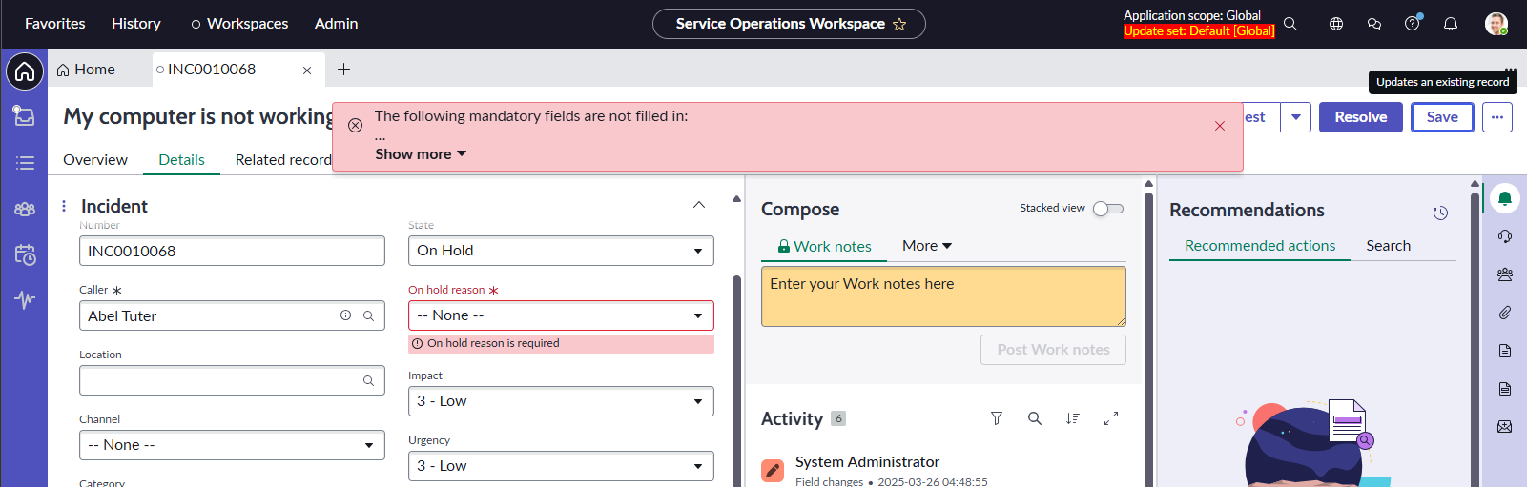The image size is (1527, 487).
Task: Open attachments paperclip in right sidebar
Action: [1504, 313]
